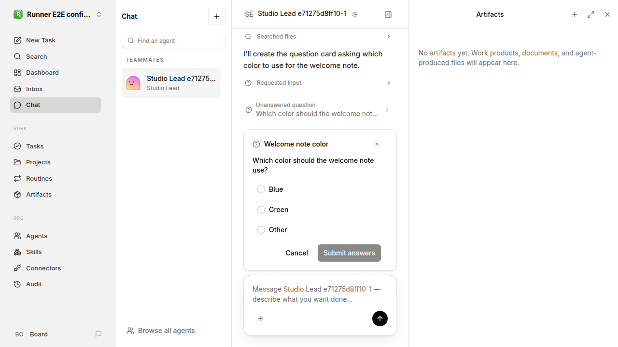Add a new artifact with plus icon
Viewport: 618px width, 347px height.
tap(575, 14)
